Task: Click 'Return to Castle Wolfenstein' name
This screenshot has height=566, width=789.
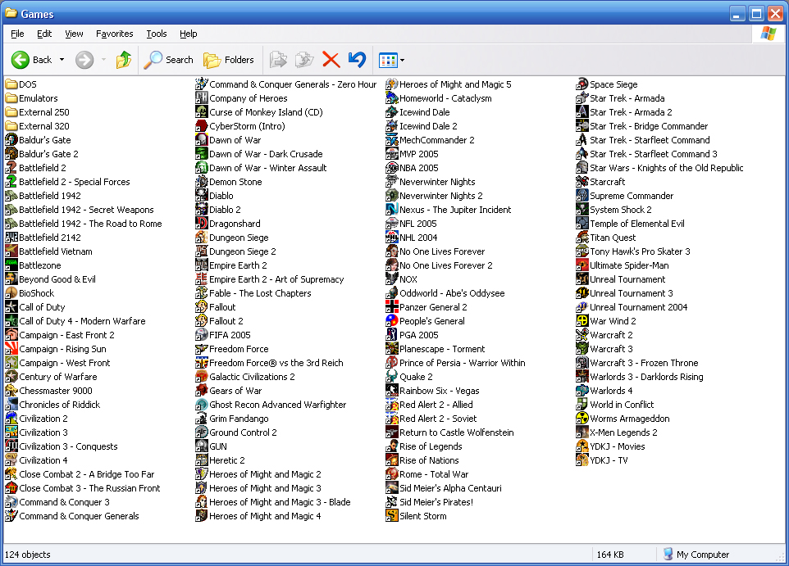Action: click(x=456, y=432)
